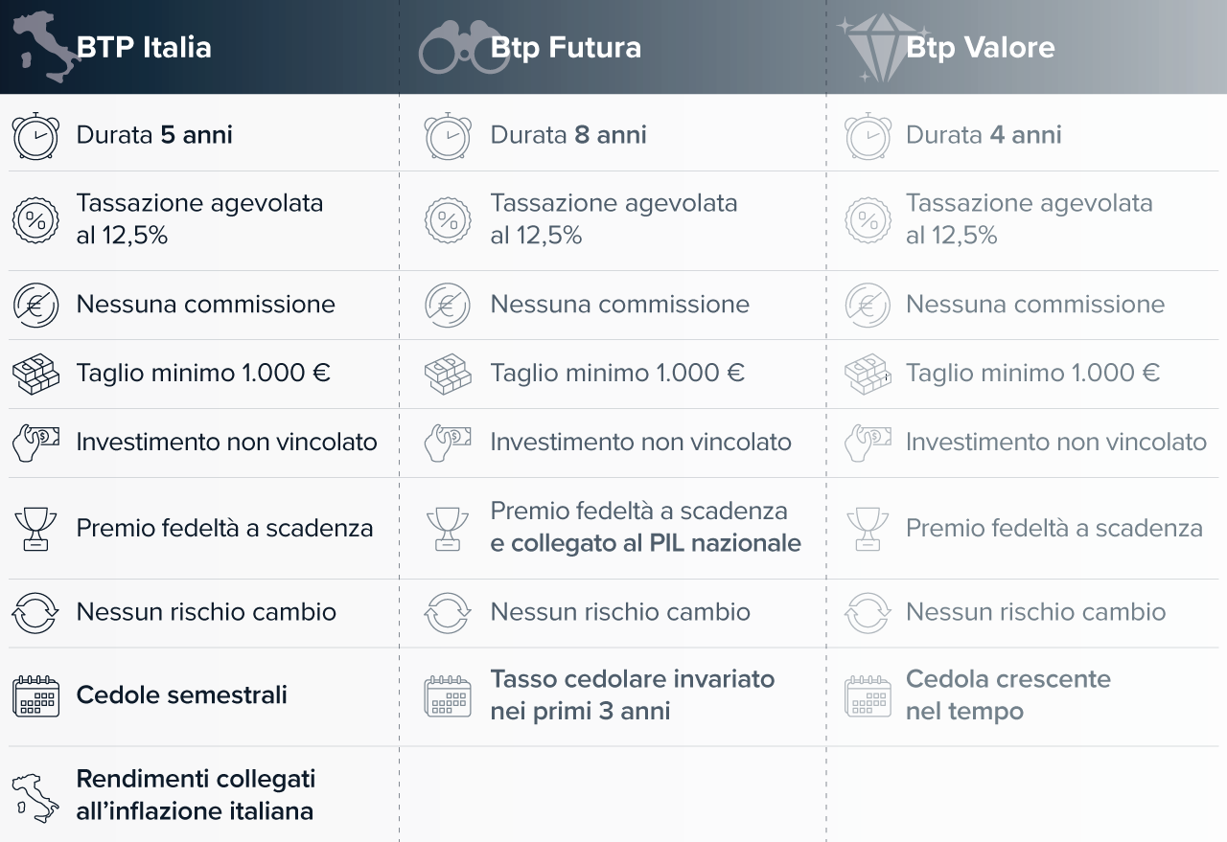Click the circular arrows icon in Btp Valore column
The height and width of the screenshot is (842, 1227).
pyautogui.click(x=868, y=613)
